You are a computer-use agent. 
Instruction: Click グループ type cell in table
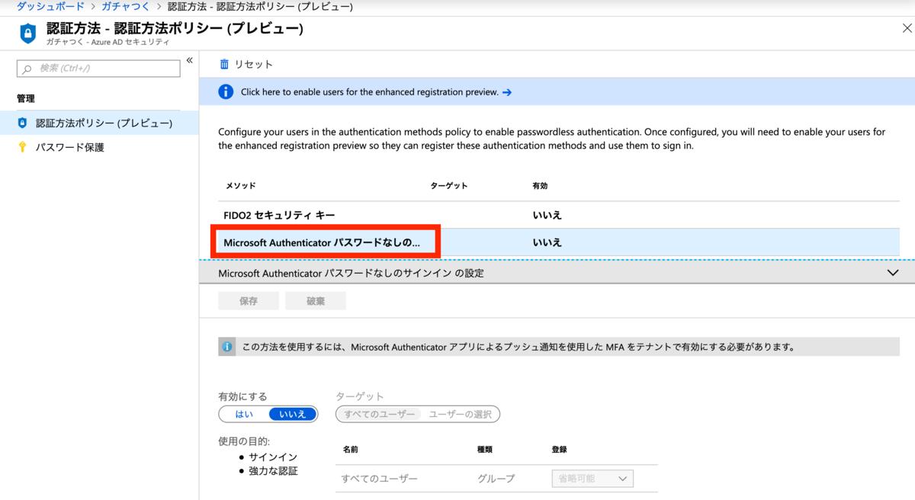click(x=496, y=479)
